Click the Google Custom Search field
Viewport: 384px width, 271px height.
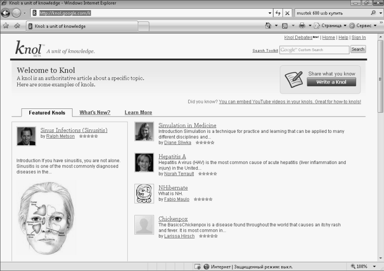point(314,50)
